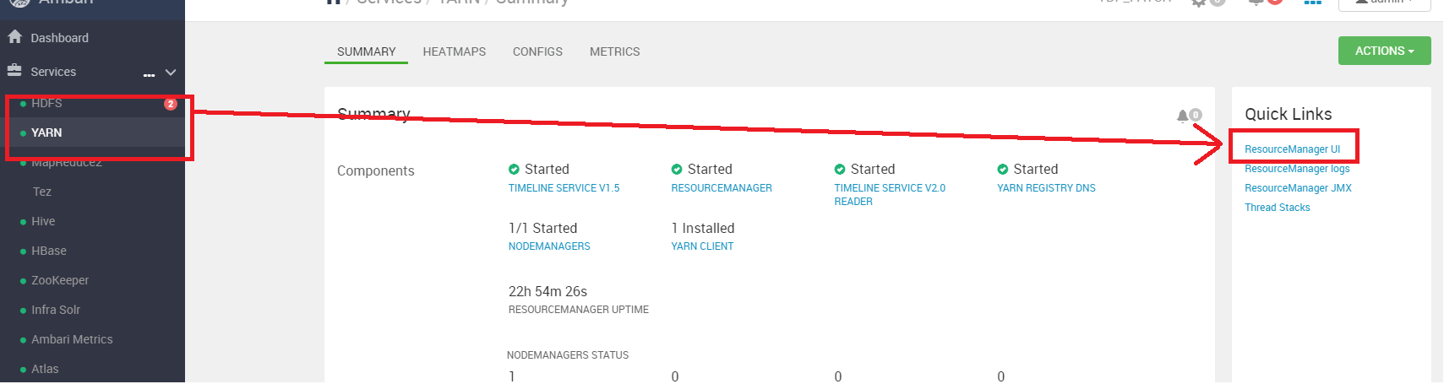Open the ResourceManager UI quick link
The image size is (1444, 384).
(1292, 149)
